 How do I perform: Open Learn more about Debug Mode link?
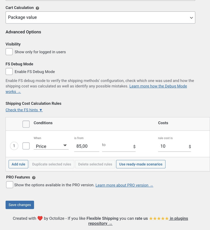(158, 86)
